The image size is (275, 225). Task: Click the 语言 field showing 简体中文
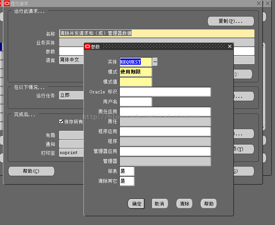pos(71,60)
